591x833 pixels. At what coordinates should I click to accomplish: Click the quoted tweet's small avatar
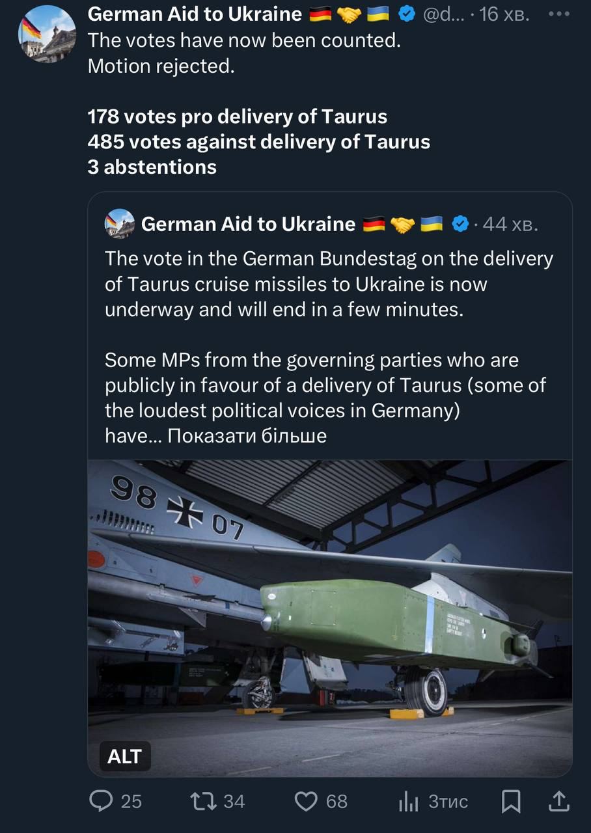pyautogui.click(x=119, y=224)
